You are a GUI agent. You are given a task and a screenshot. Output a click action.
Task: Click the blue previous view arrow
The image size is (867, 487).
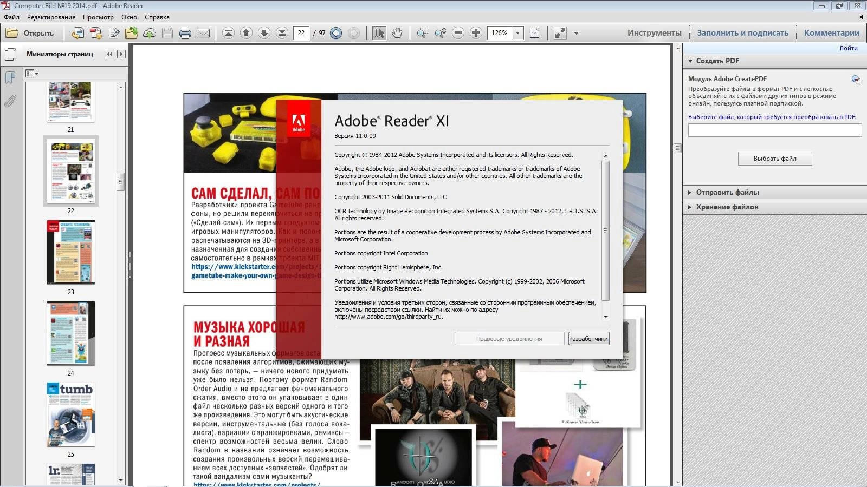[336, 33]
